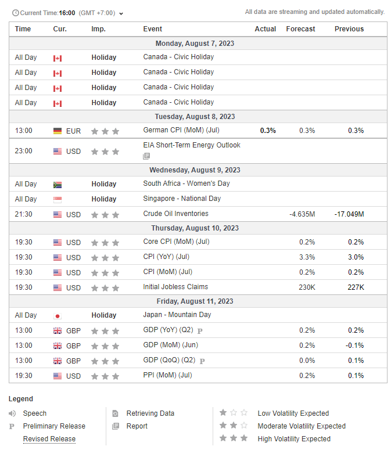Open the EIA Short-Term Energy Outlook report icon
Image resolution: width=391 pixels, height=457 pixels.
click(146, 156)
